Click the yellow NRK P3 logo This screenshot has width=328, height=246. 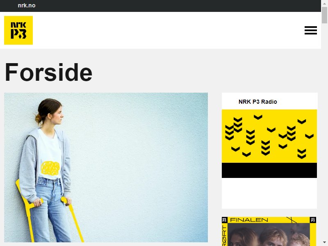(18, 30)
